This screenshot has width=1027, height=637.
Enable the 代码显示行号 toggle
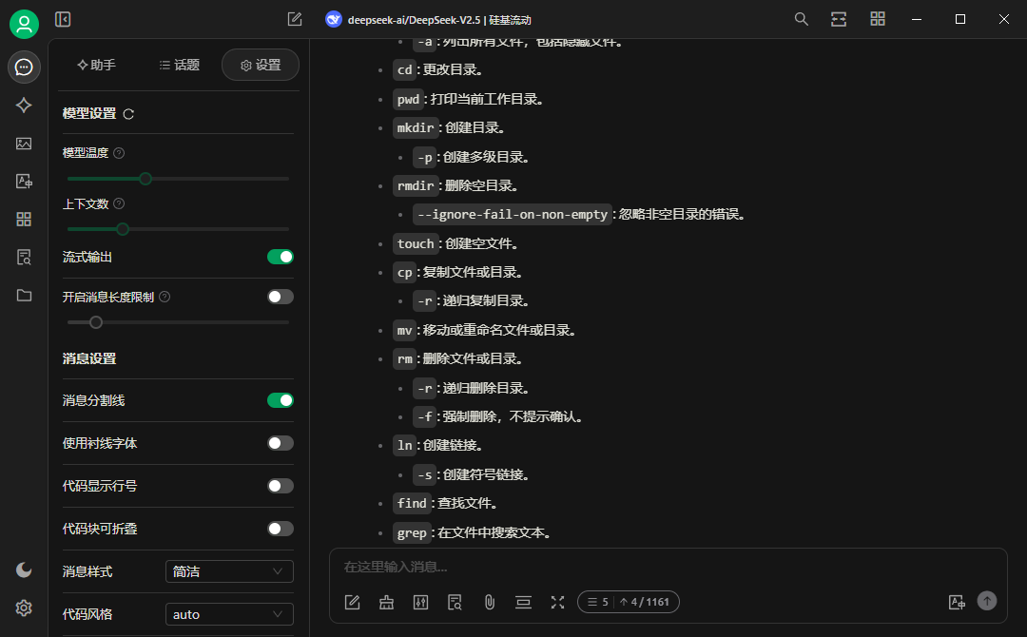point(281,486)
